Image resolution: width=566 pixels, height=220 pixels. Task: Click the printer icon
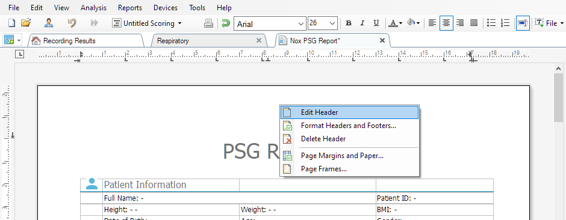209,23
